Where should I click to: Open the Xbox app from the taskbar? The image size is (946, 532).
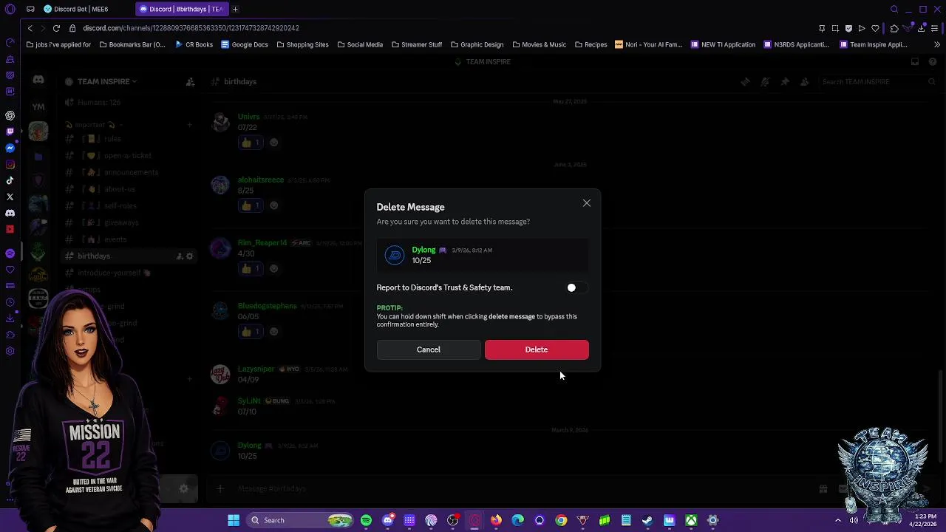[x=691, y=520]
